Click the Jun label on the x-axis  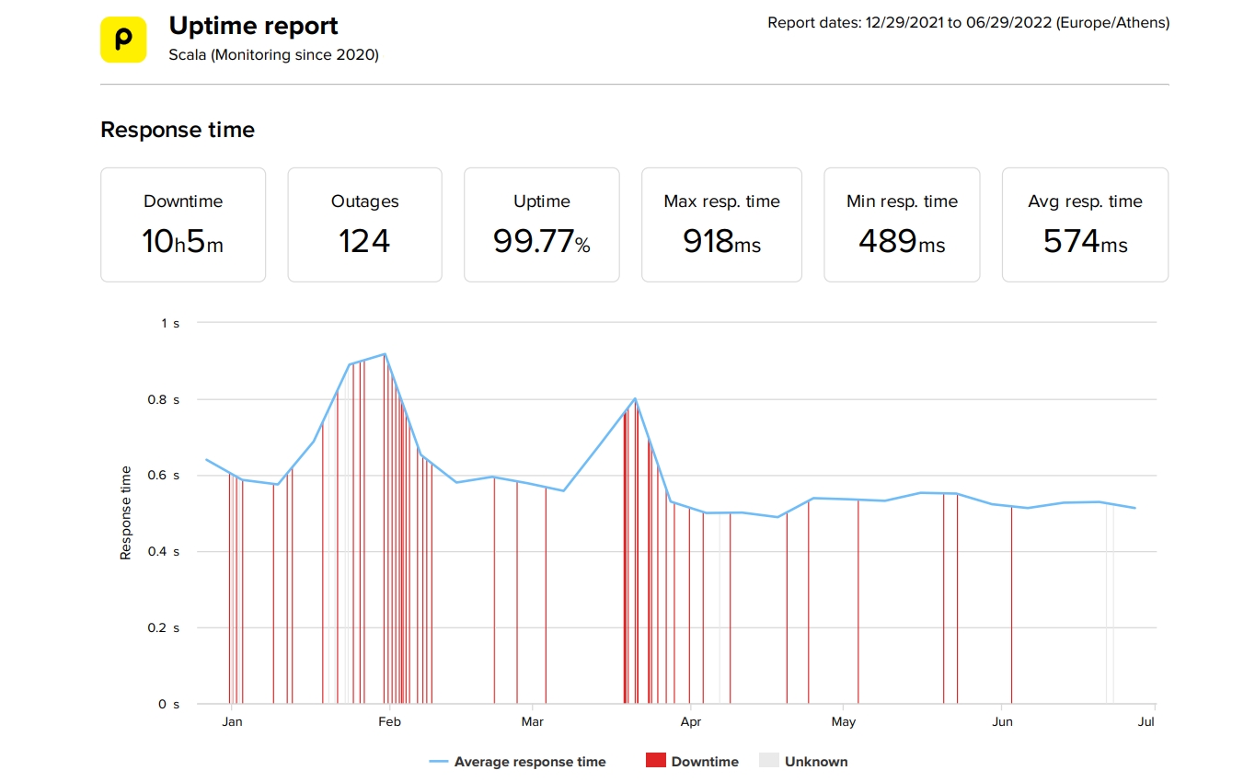click(x=1002, y=722)
